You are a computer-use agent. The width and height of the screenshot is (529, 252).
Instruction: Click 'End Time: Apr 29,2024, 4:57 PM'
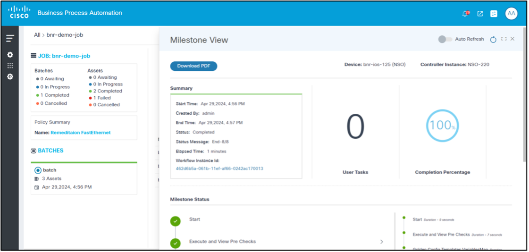tap(209, 123)
